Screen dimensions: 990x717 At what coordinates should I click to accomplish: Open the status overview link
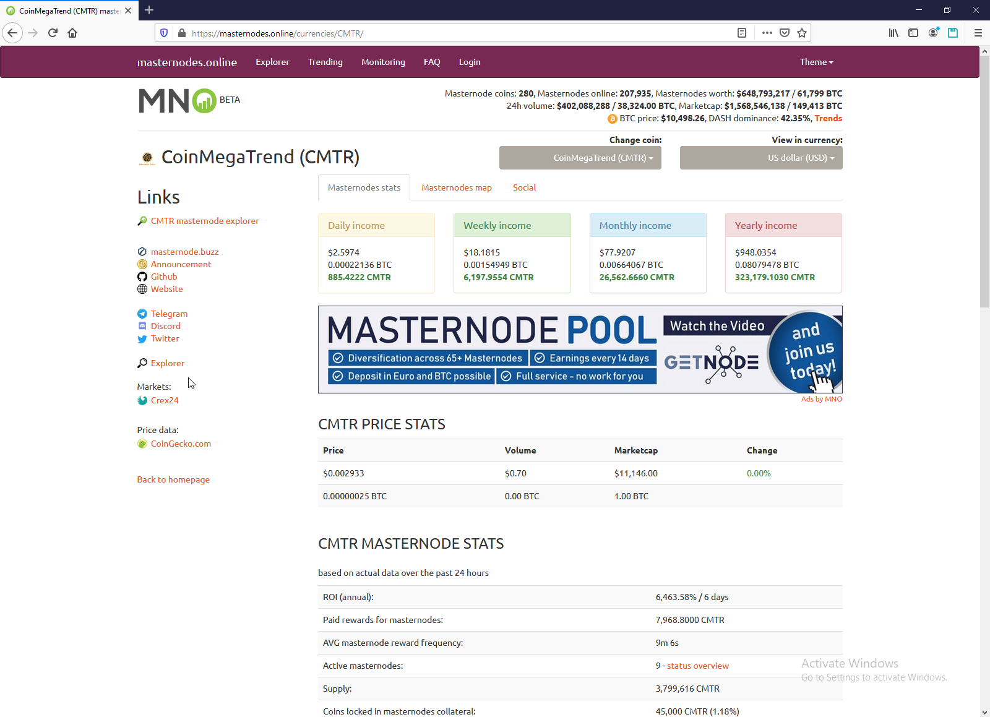tap(698, 666)
